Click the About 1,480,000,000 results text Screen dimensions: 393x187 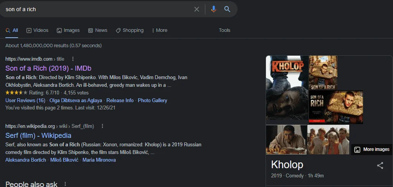tap(53, 46)
